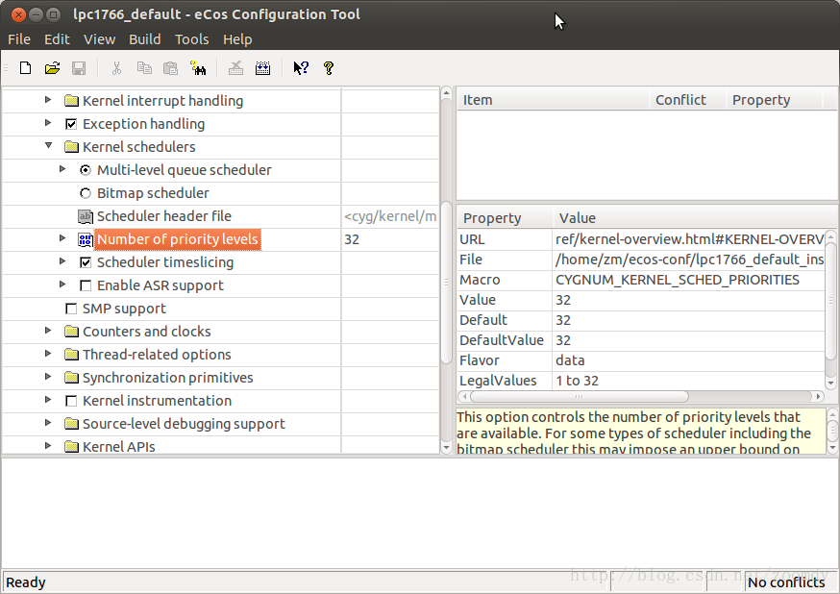Click the New document toolbar icon
The height and width of the screenshot is (594, 840).
[25, 68]
